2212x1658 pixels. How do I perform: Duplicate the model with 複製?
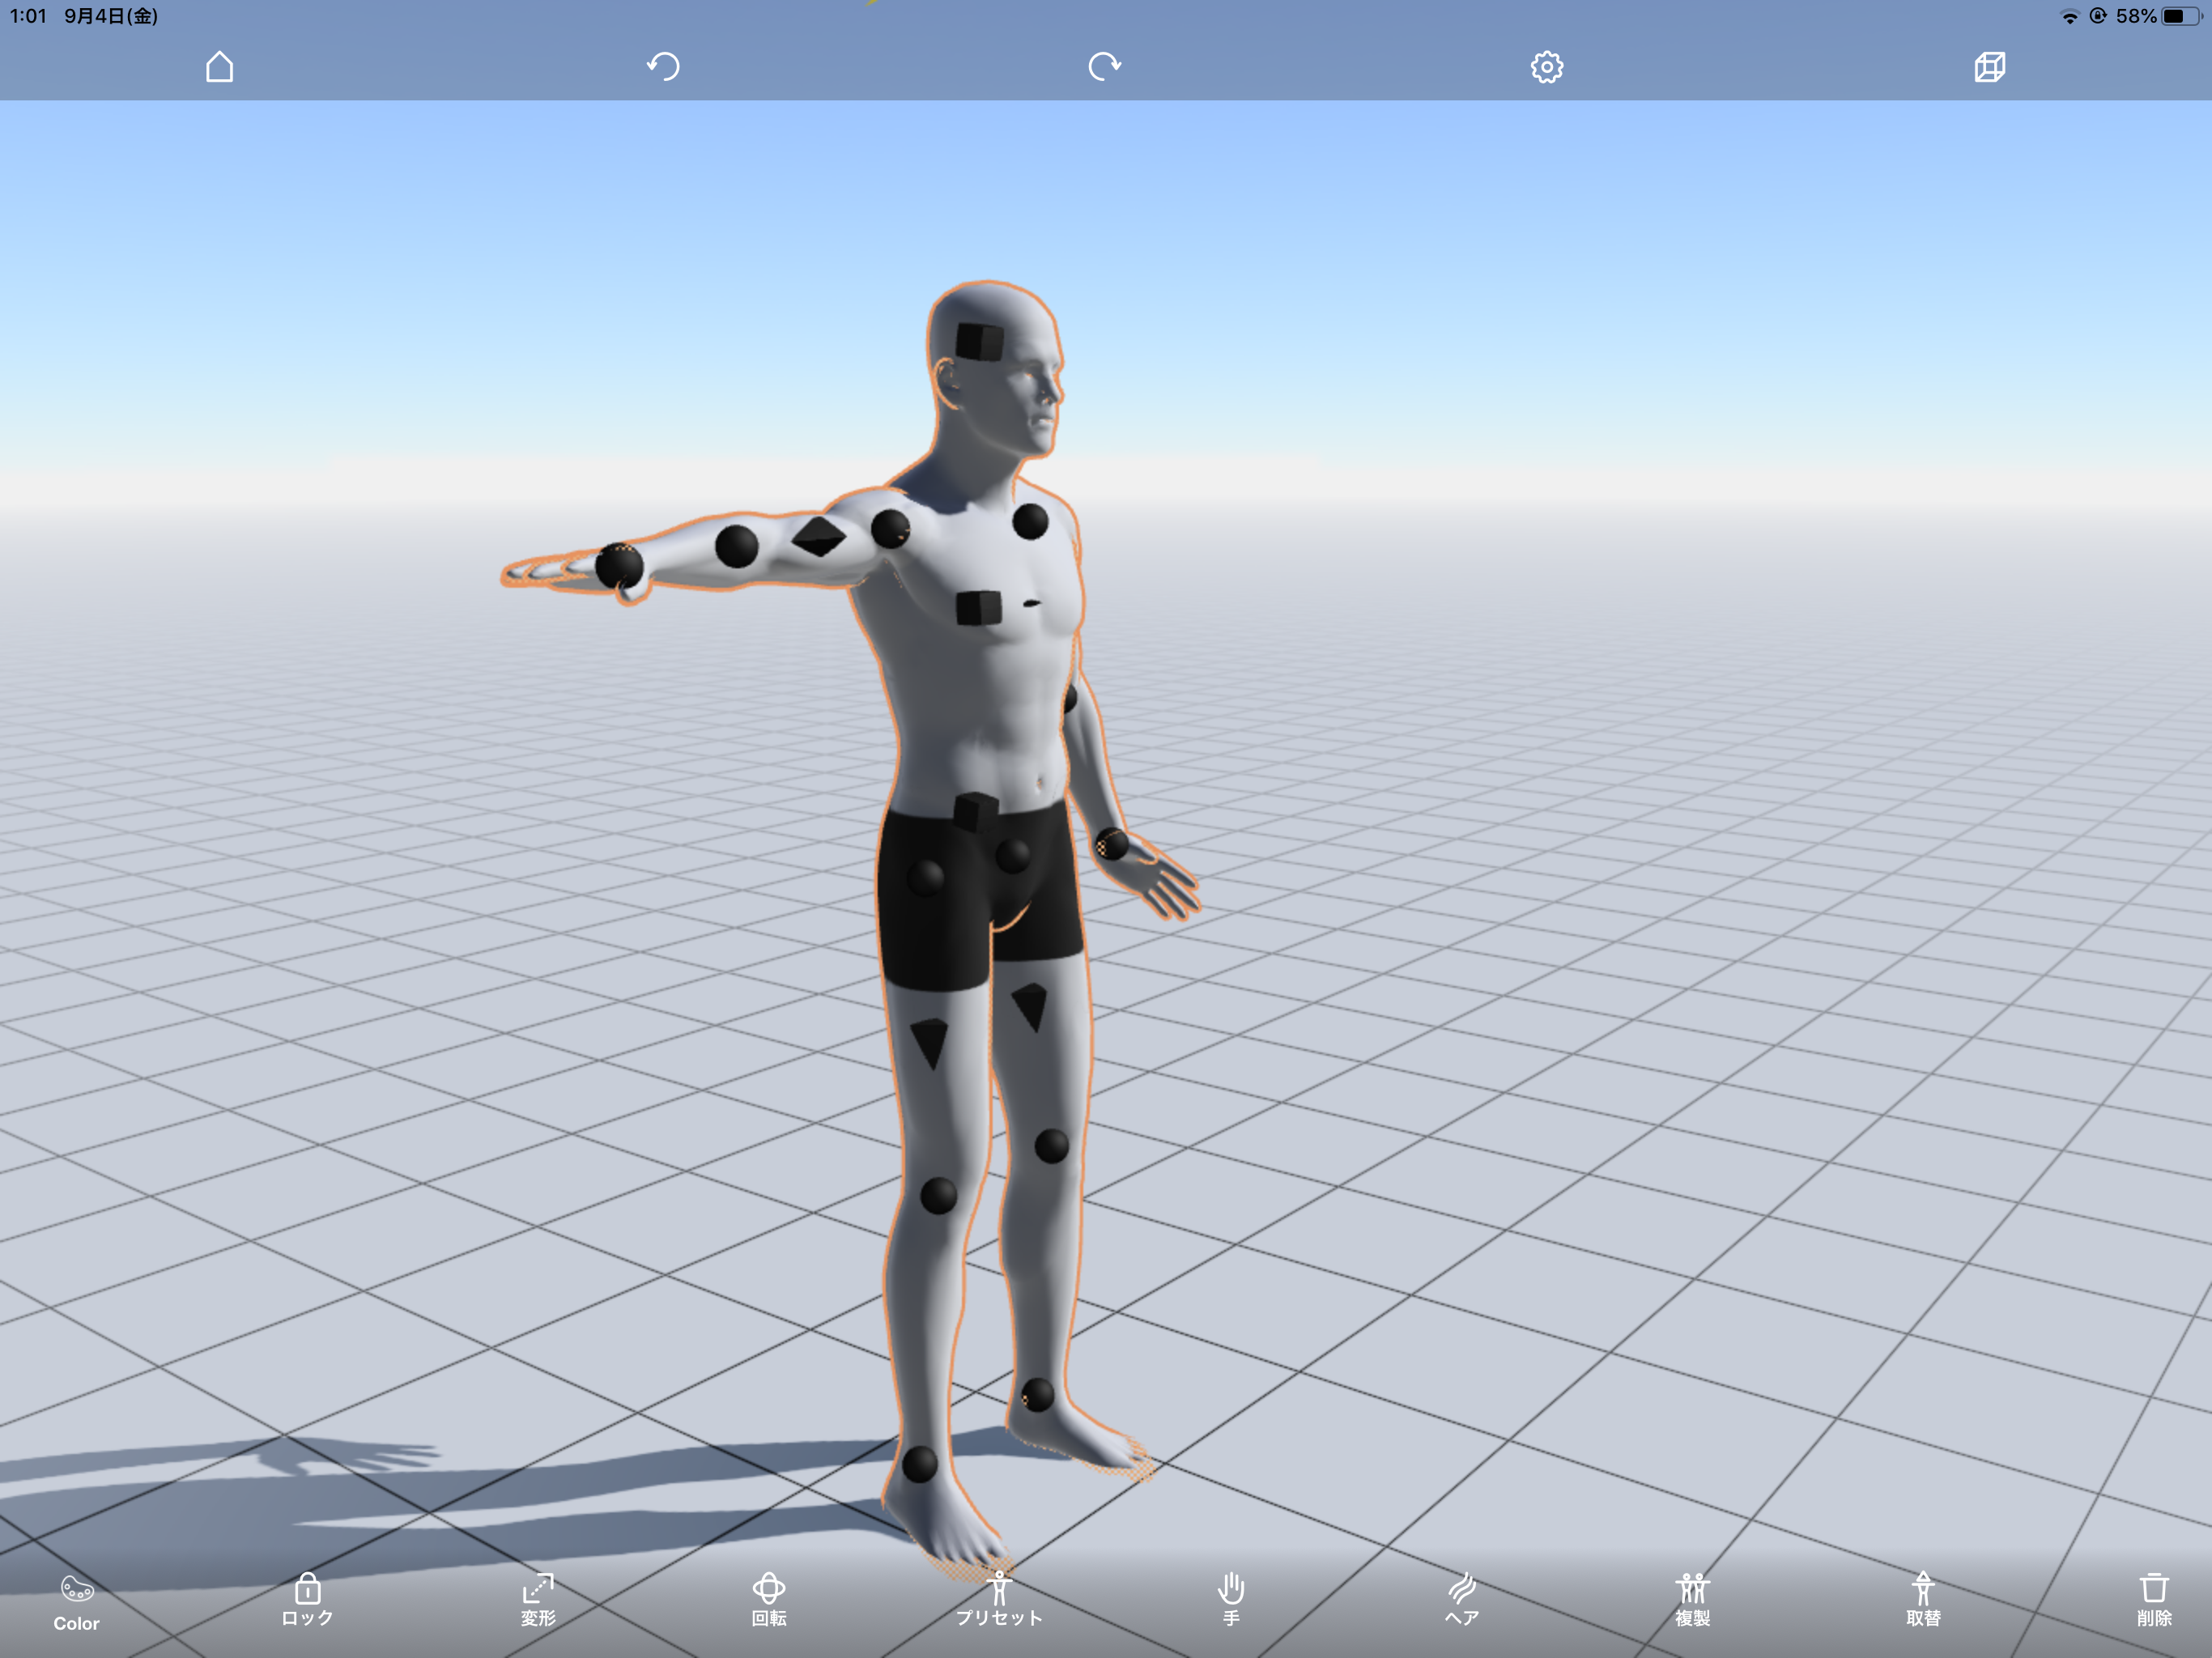click(1693, 1601)
